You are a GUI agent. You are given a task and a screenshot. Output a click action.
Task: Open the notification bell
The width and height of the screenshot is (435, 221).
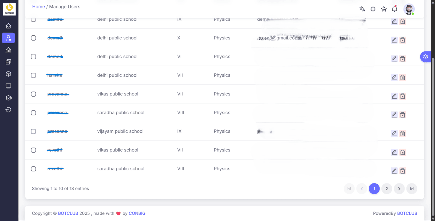(395, 9)
